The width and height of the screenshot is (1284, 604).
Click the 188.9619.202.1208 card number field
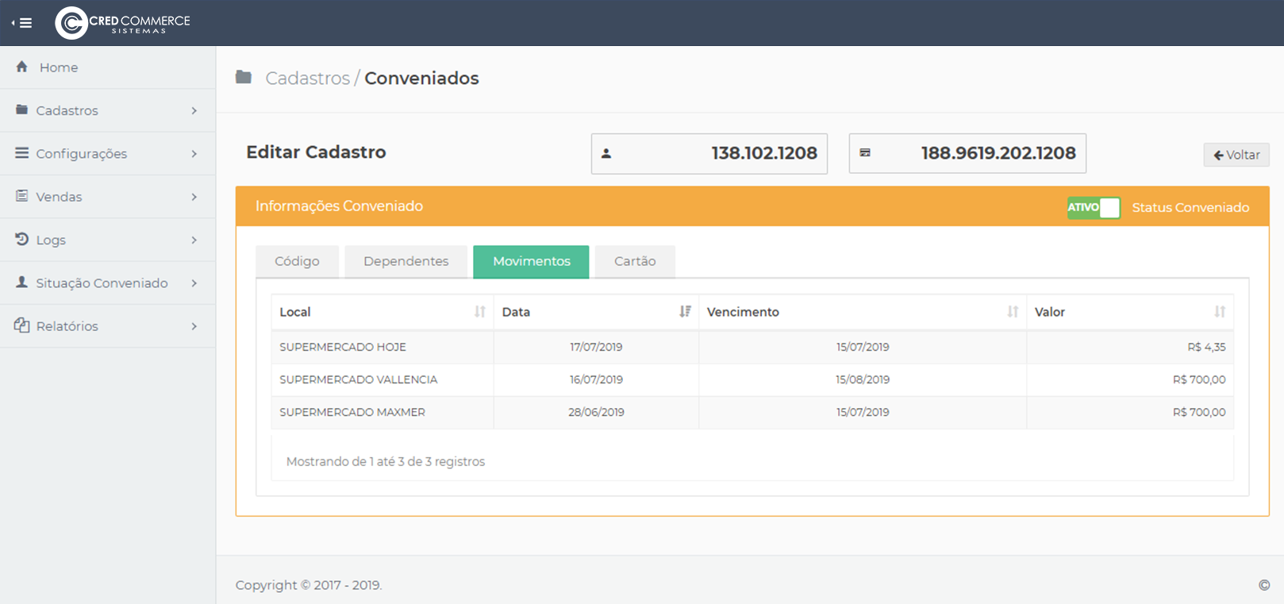click(x=967, y=153)
